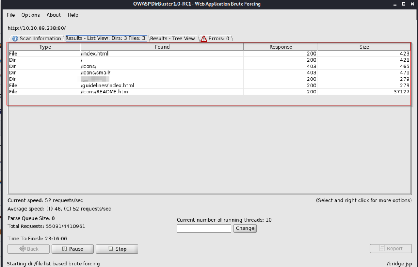The width and height of the screenshot is (418, 267).
Task: Stop the brute force scan
Action: [x=117, y=249]
